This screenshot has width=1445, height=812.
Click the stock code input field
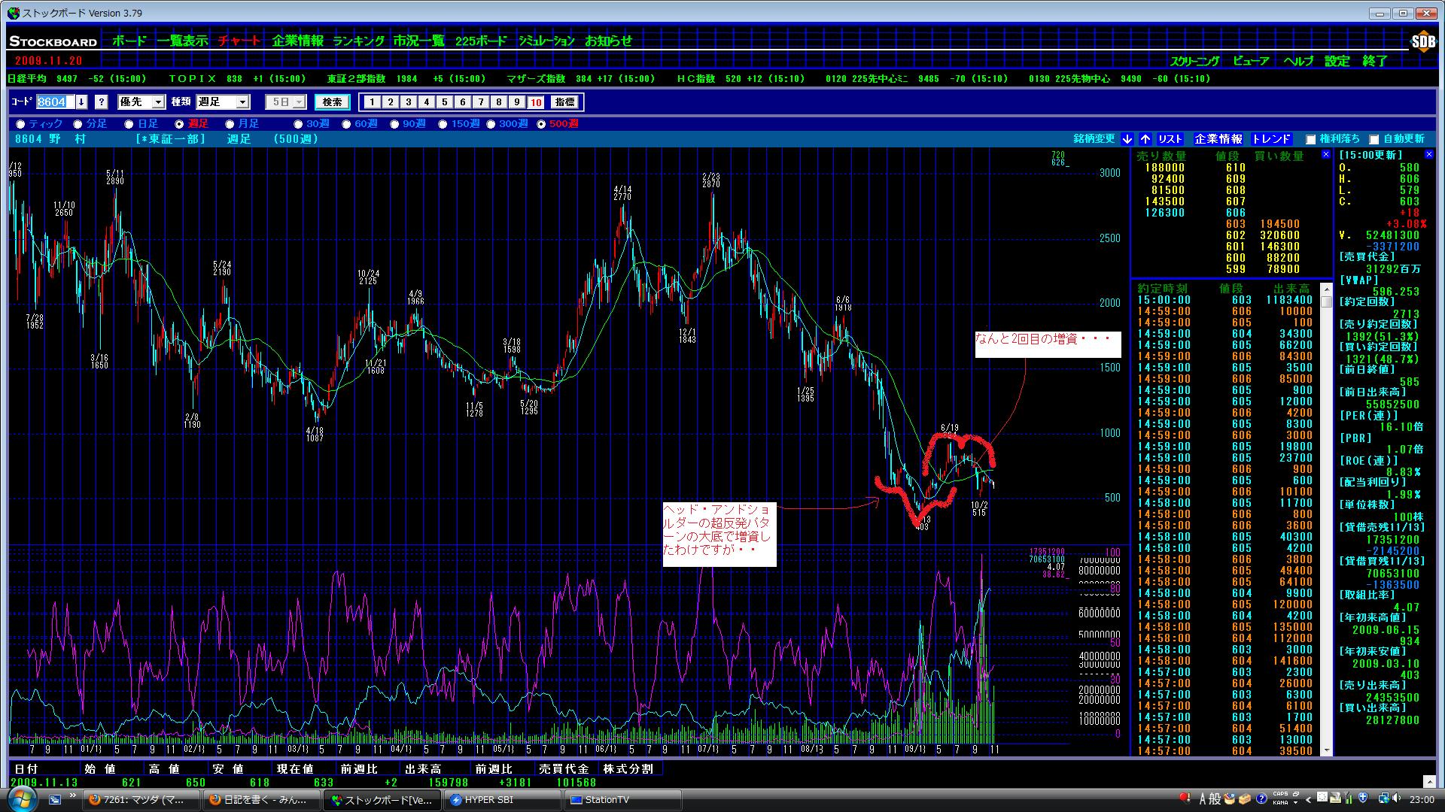[x=55, y=102]
